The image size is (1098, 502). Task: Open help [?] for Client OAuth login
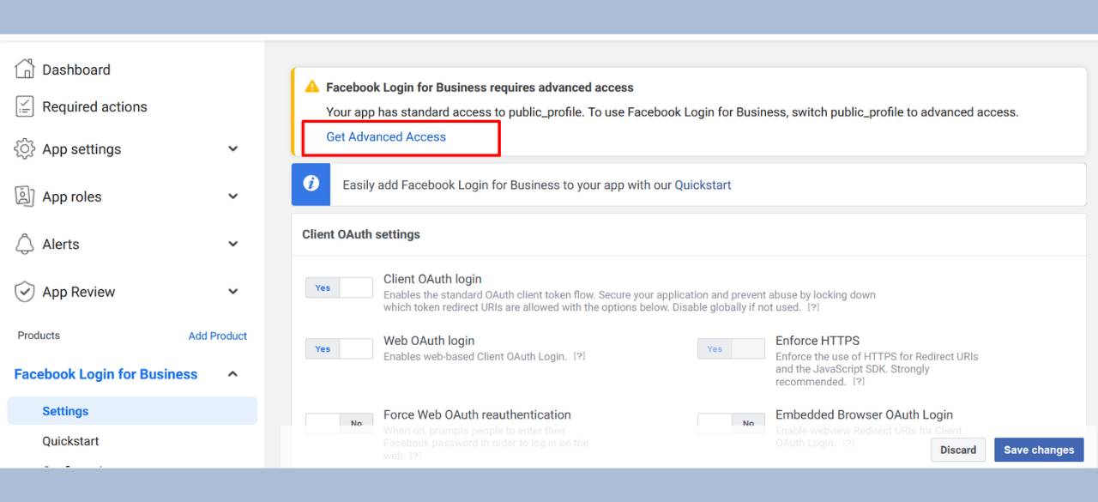[813, 307]
